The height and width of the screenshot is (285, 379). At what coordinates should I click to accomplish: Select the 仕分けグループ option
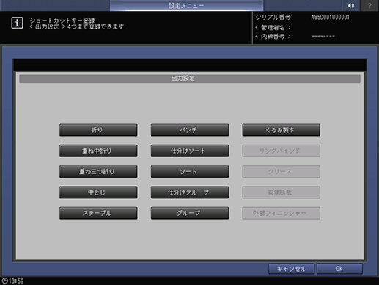[190, 192]
